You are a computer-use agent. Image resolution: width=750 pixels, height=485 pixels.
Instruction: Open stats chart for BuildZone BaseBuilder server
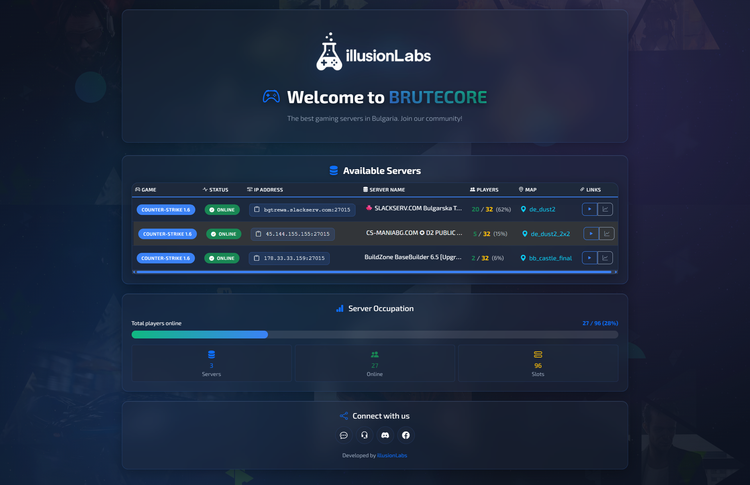click(605, 258)
